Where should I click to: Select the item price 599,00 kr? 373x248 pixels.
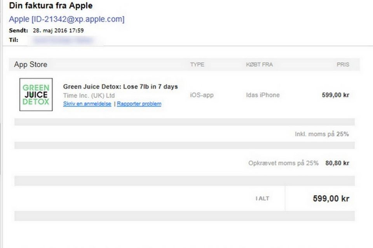pyautogui.click(x=335, y=95)
